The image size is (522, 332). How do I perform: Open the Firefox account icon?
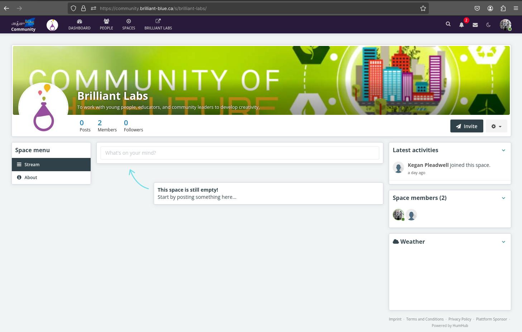(490, 8)
